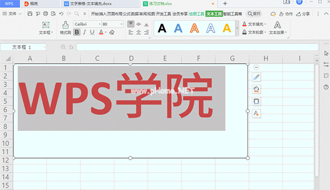Image resolution: width=330 pixels, height=190 pixels.
Task: Click the undo arrow icon
Action: tap(61, 14)
